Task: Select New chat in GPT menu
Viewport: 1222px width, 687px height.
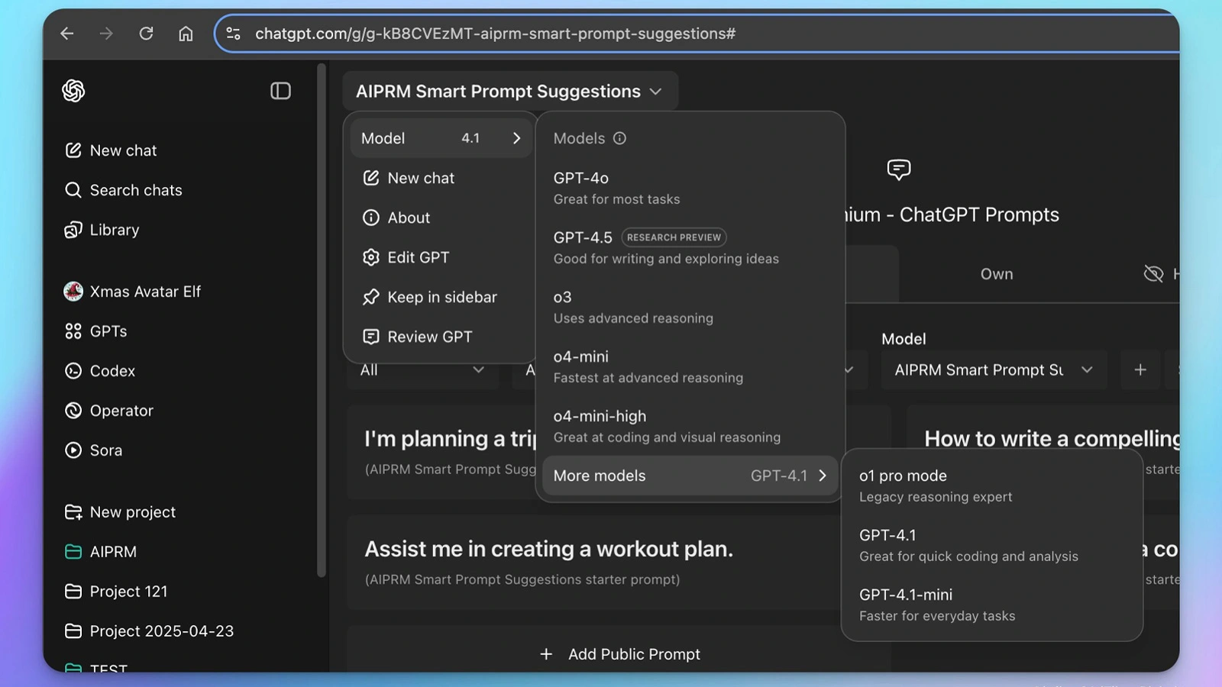Action: (441, 178)
